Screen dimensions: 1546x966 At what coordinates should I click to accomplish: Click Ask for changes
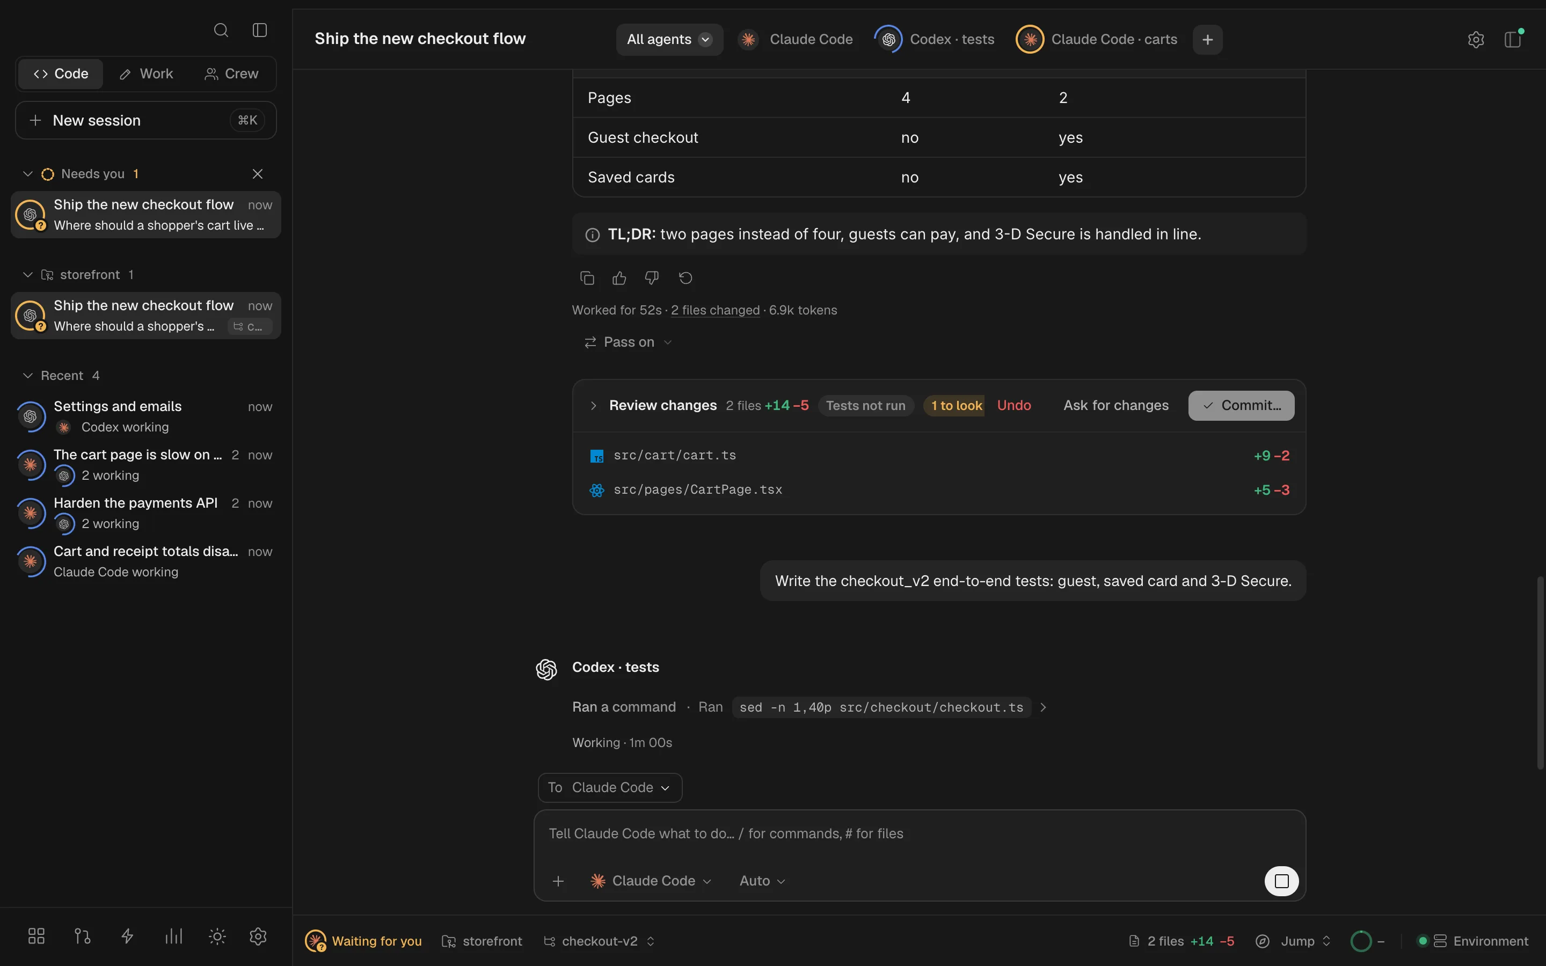1115,406
